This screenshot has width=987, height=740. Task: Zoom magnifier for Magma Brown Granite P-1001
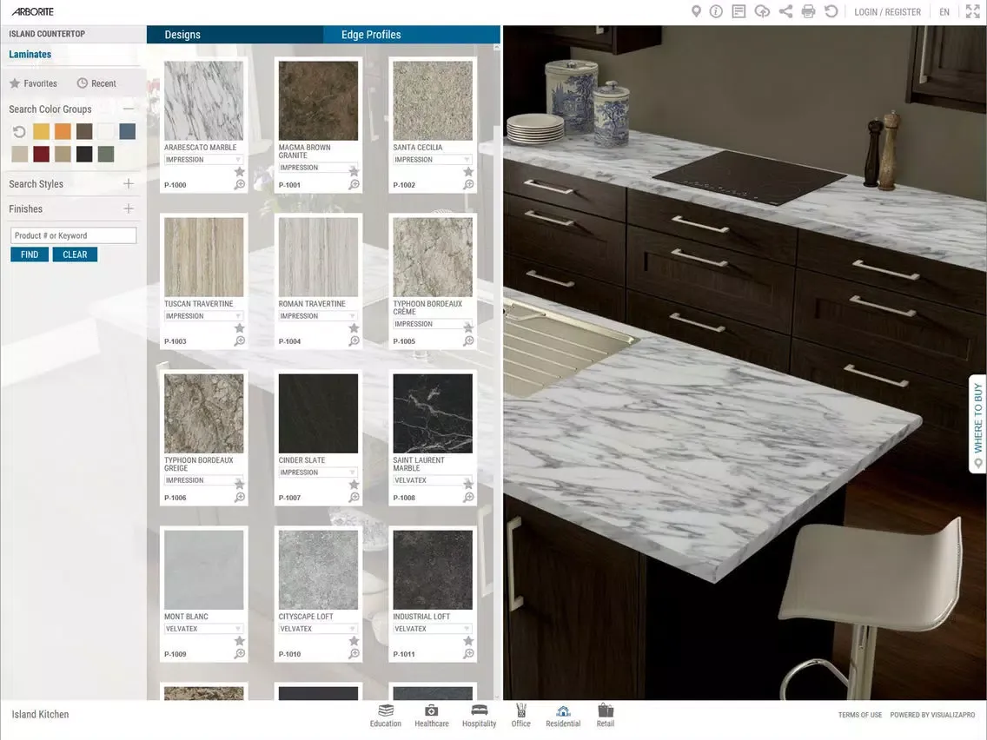[x=354, y=184]
